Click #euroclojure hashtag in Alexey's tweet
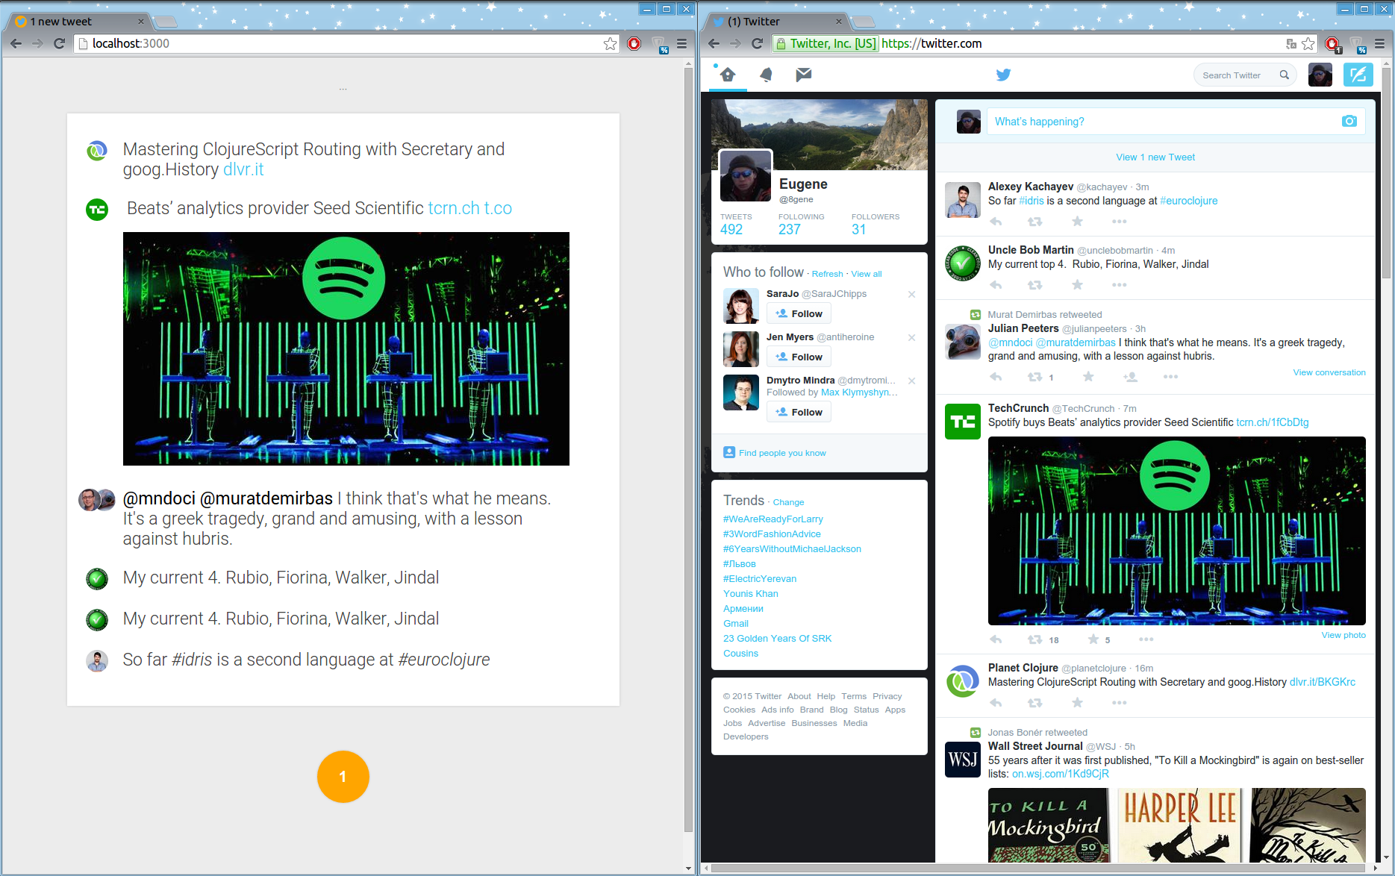This screenshot has width=1395, height=876. click(x=1189, y=201)
